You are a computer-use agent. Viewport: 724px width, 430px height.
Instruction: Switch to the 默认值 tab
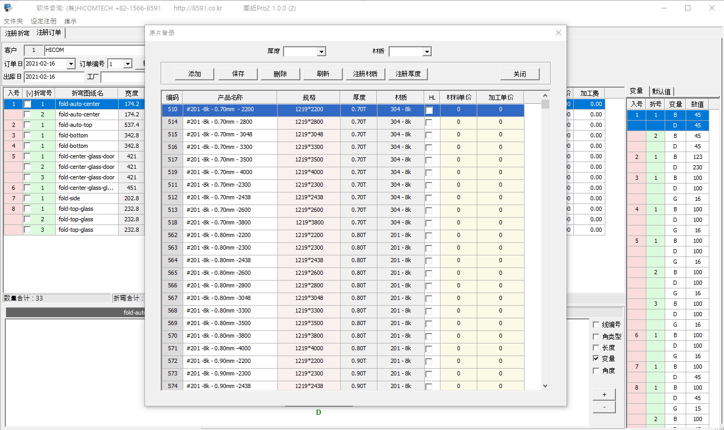(661, 91)
